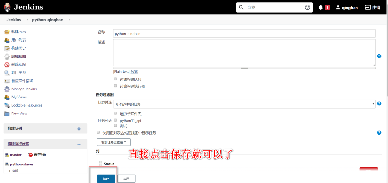
Task: Tick the 遍历子文件夹 checkbox
Action: pos(115,113)
